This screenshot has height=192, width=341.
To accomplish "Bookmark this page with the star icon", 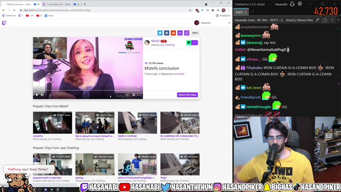I will 190,10.
